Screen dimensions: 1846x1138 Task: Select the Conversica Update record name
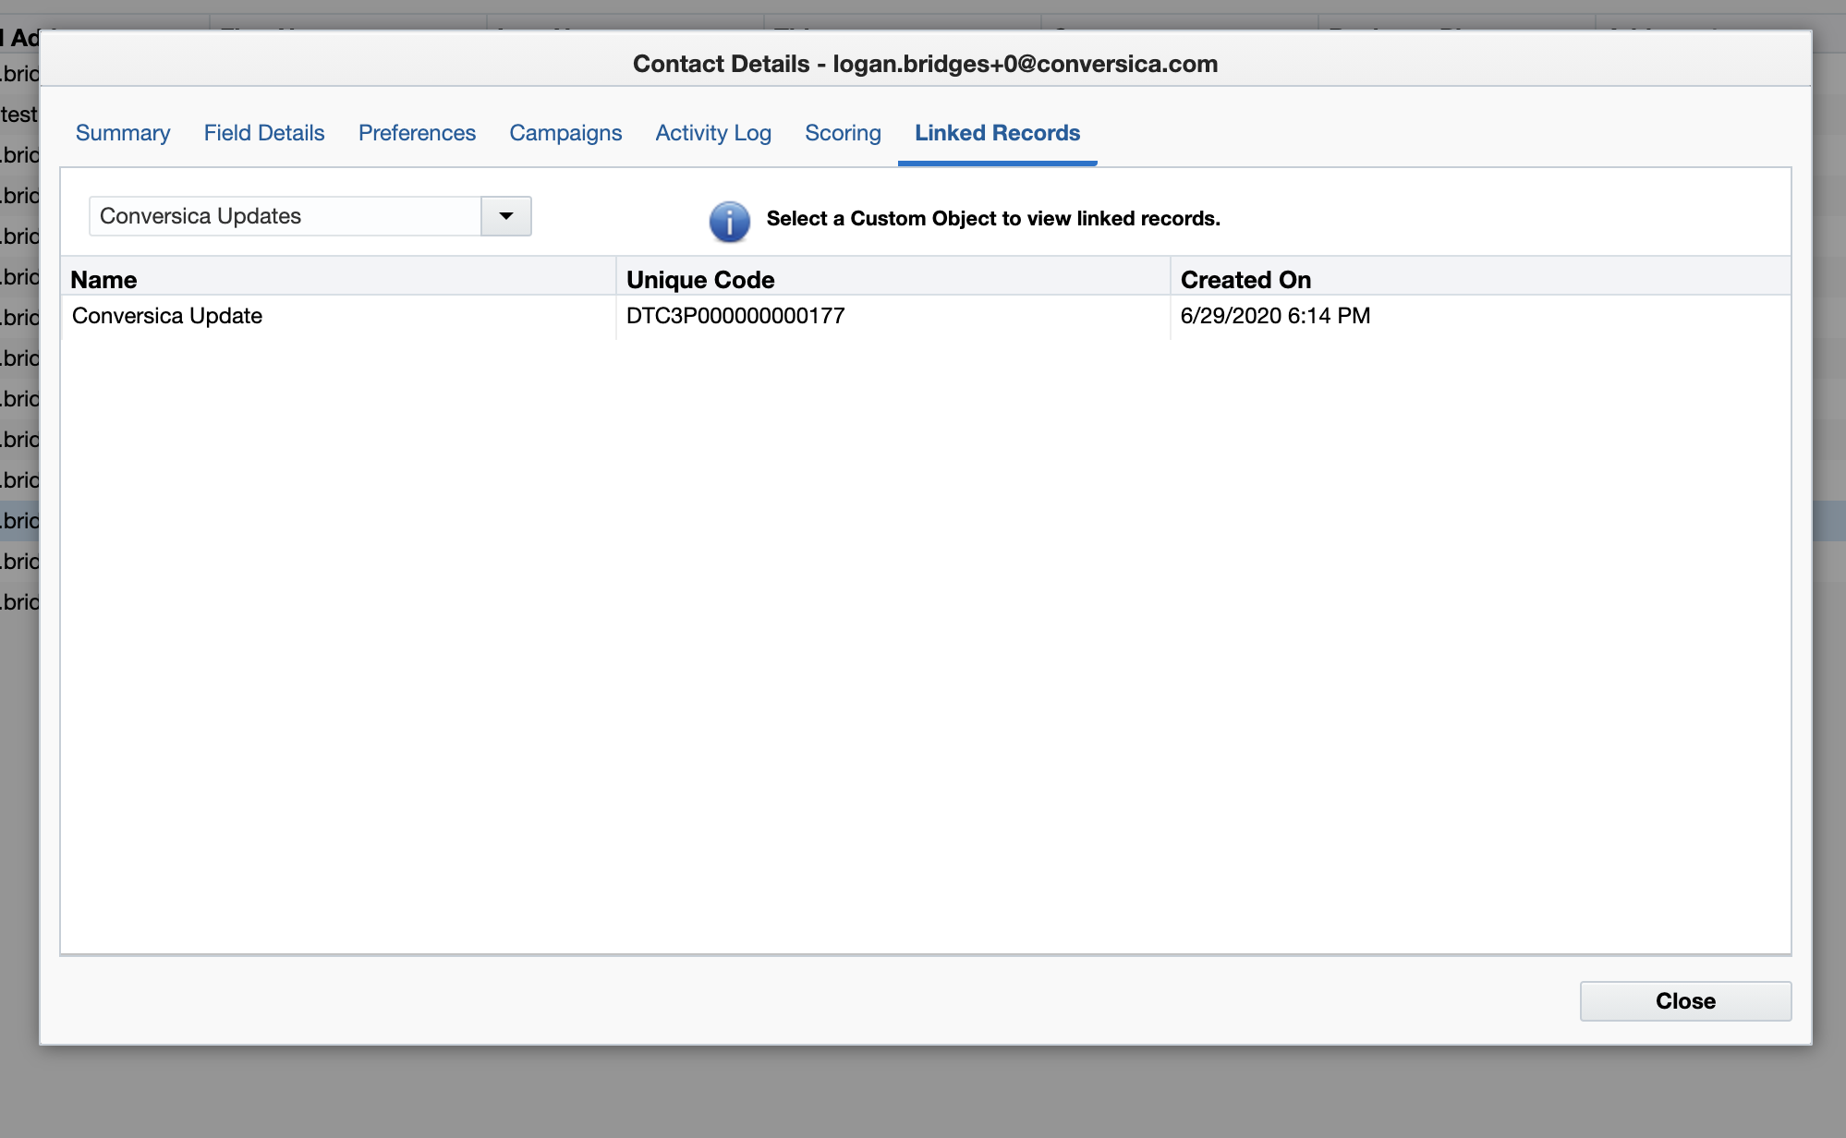[167, 316]
